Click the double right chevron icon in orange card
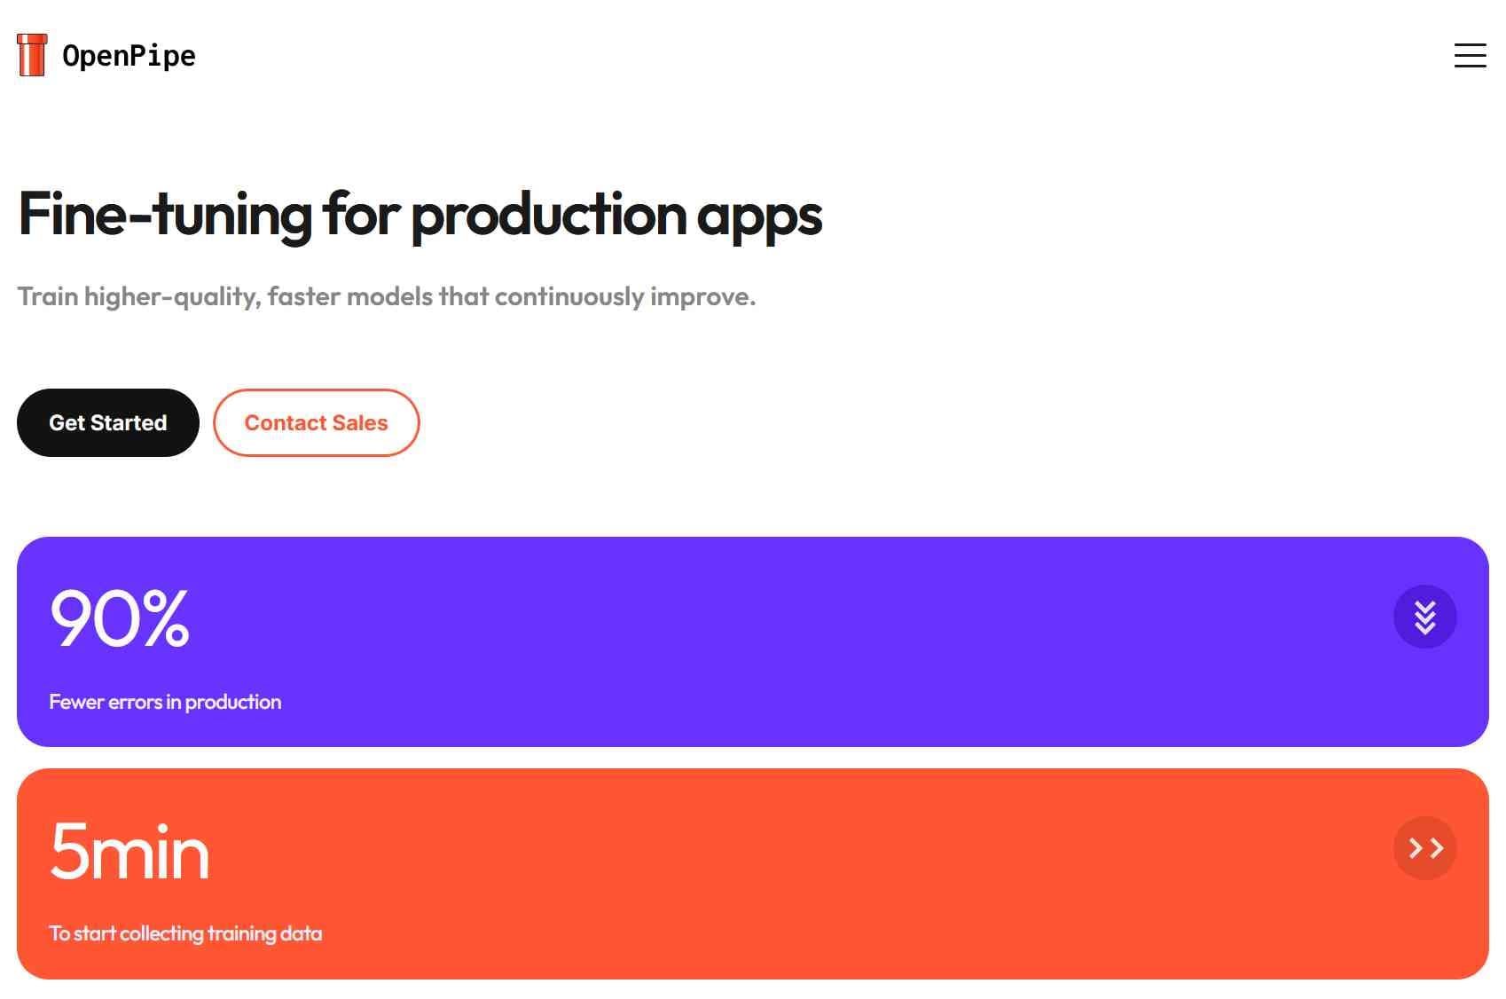Image resolution: width=1506 pixels, height=999 pixels. [1424, 848]
